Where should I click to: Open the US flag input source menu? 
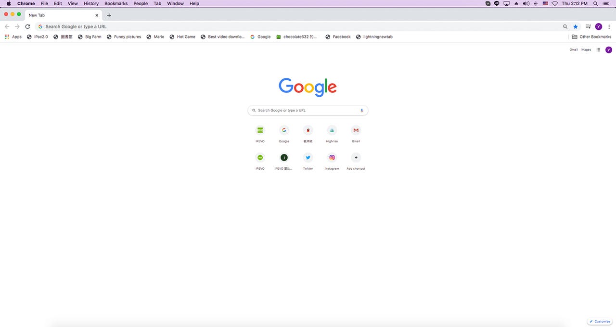pyautogui.click(x=545, y=3)
